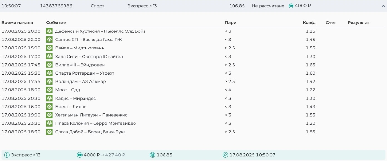Screen dimensions: 387x161
Task: Click the football icon for Вайле – Мидтьюлланн
Action: point(49,48)
